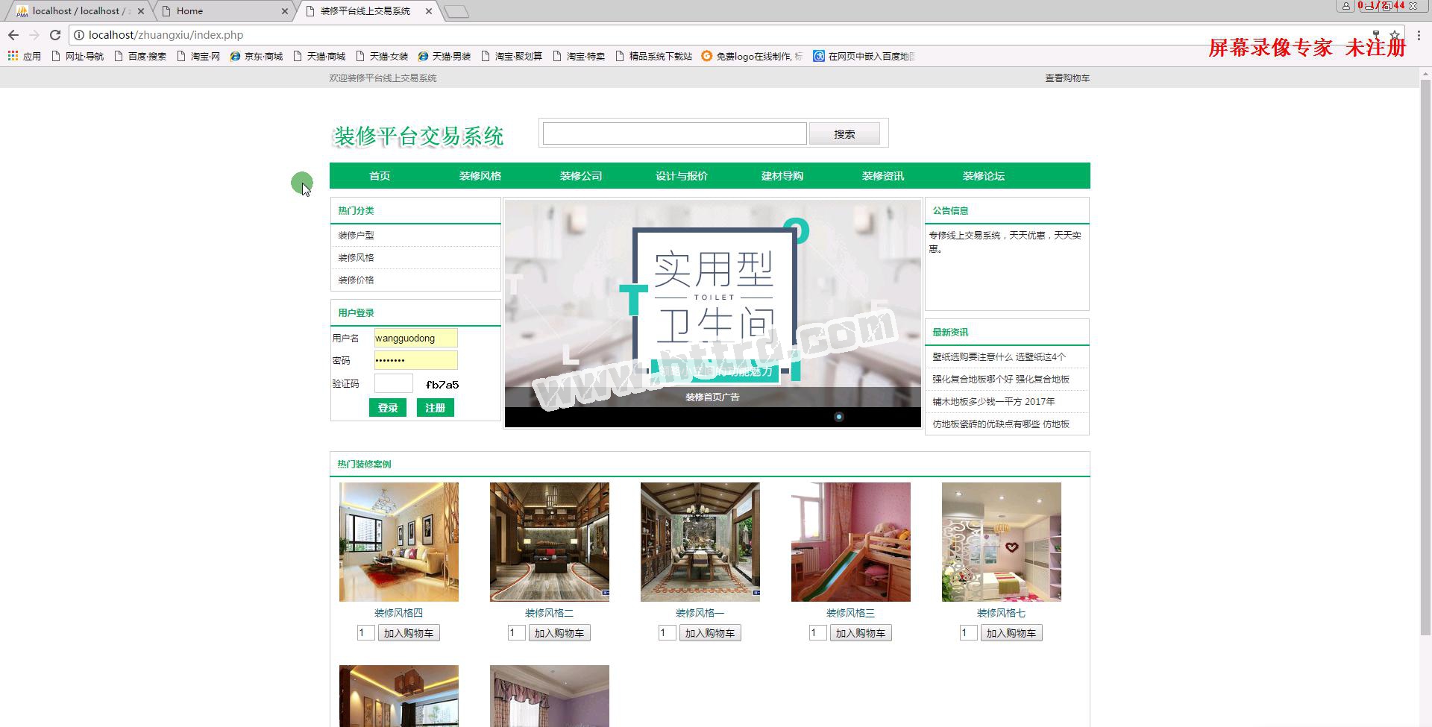This screenshot has height=727, width=1432.
Task: Open 装修论坛 in the green nav
Action: (984, 176)
